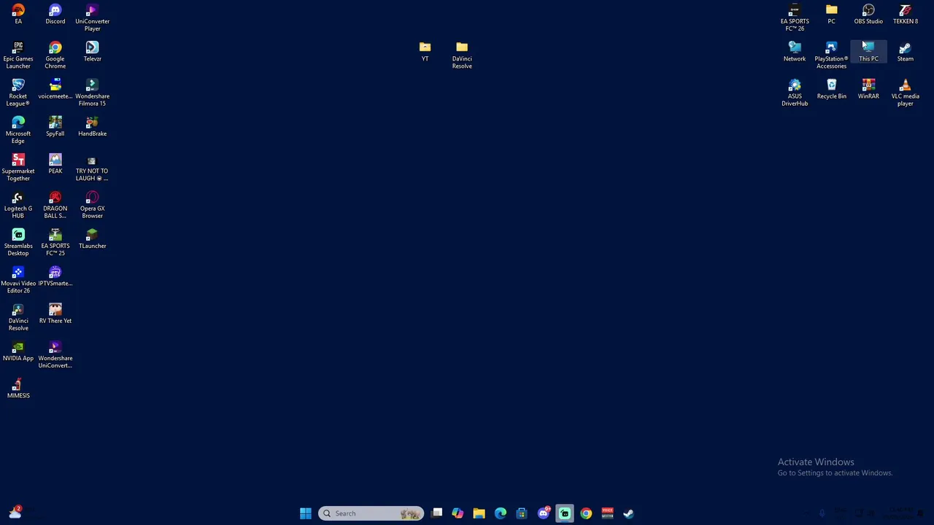Image resolution: width=934 pixels, height=525 pixels.
Task: Select the TRY NOT TO LAUGH icon
Action: tap(92, 168)
